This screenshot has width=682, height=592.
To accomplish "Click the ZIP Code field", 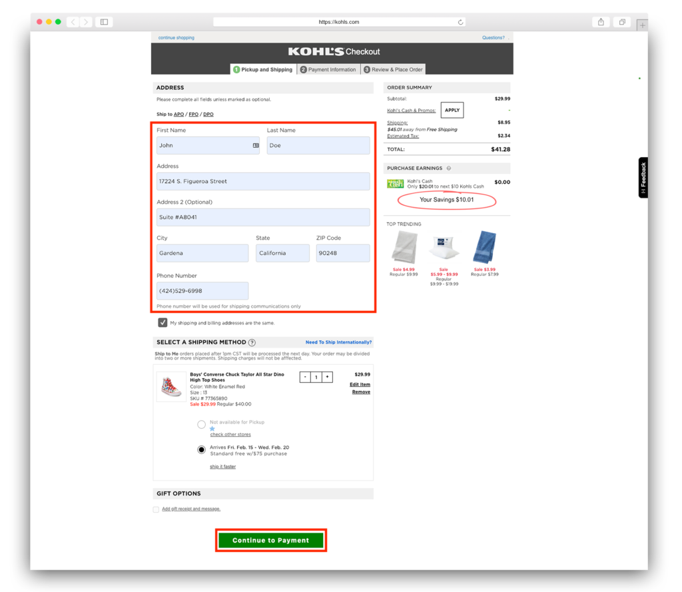I will [x=343, y=253].
